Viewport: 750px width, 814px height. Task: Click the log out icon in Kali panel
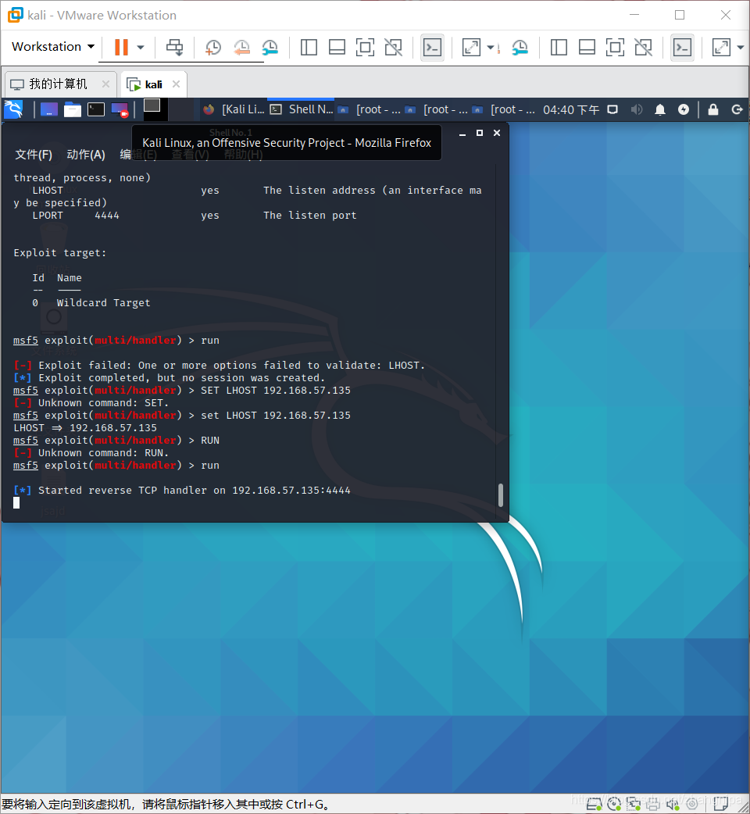737,109
